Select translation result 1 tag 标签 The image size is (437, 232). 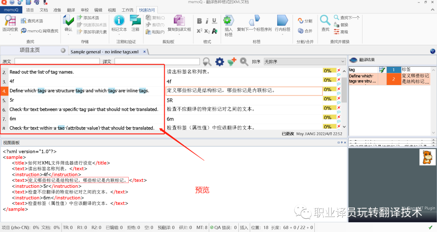click(389, 70)
